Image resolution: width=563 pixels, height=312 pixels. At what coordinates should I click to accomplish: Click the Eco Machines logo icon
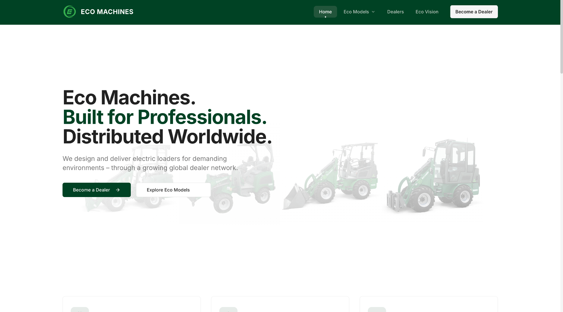pos(69,12)
